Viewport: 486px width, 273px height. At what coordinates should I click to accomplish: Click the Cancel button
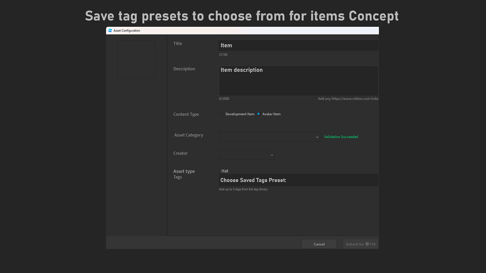point(319,244)
